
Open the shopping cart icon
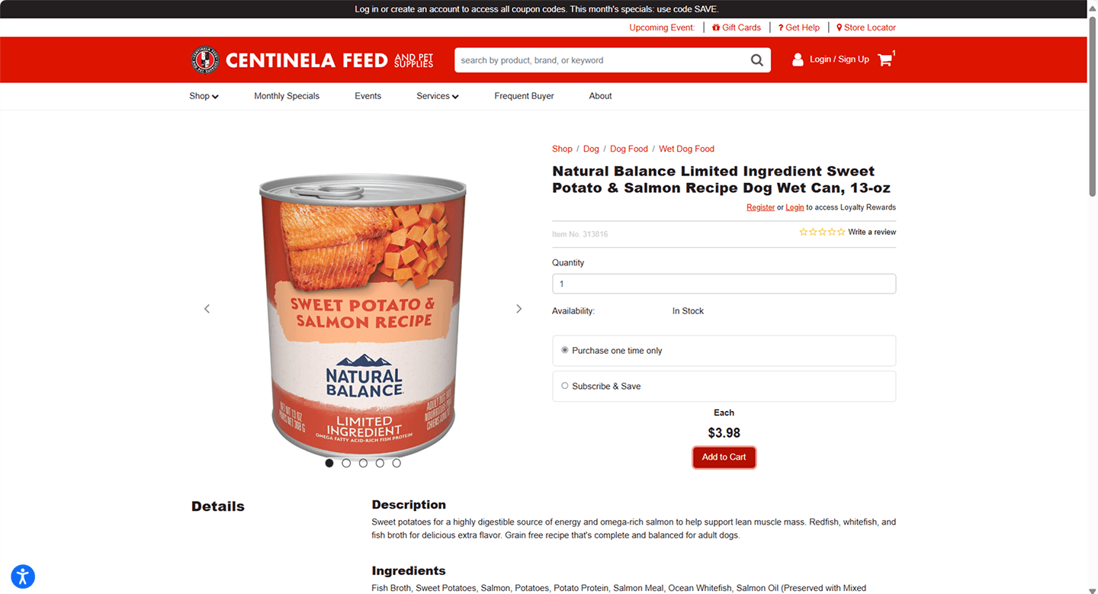pos(885,59)
